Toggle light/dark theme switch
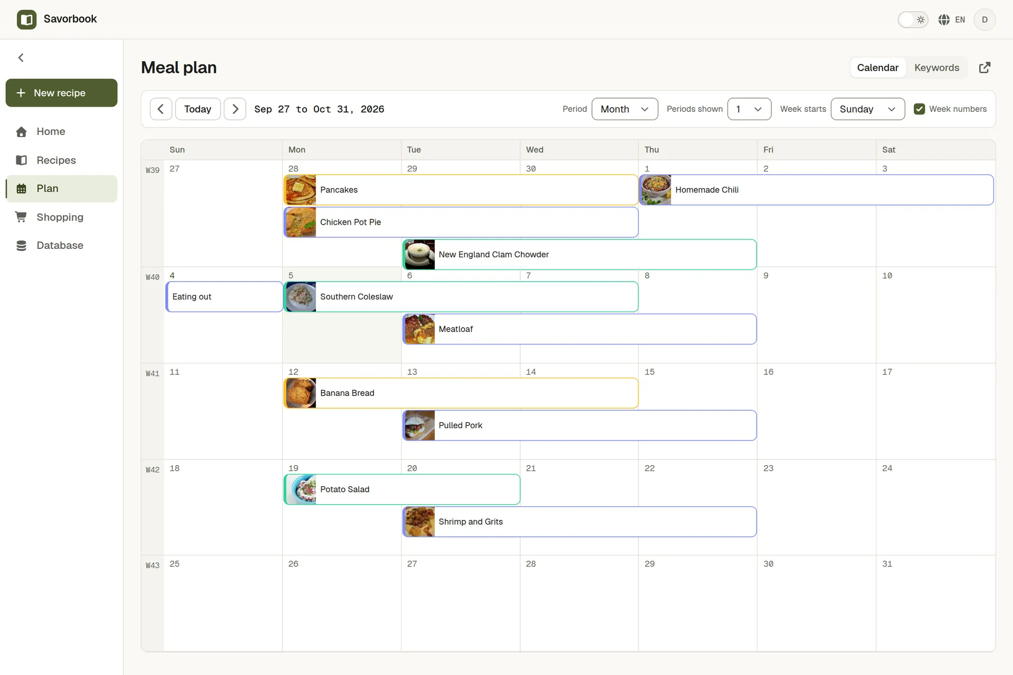Image resolution: width=1013 pixels, height=675 pixels. pyautogui.click(x=913, y=20)
